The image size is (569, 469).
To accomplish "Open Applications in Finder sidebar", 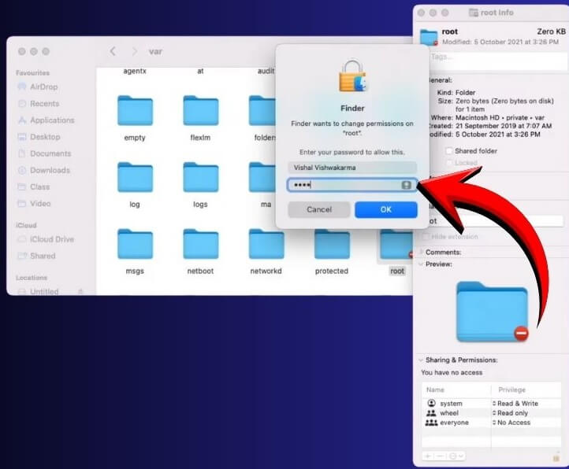I will (x=52, y=120).
